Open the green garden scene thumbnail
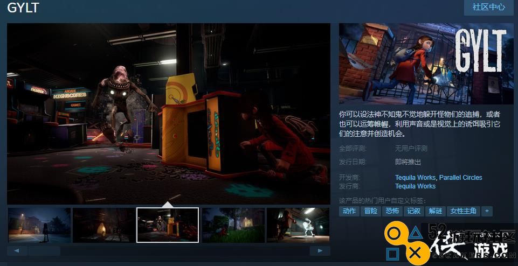Image resolution: width=518 pixels, height=266 pixels. coord(233,225)
